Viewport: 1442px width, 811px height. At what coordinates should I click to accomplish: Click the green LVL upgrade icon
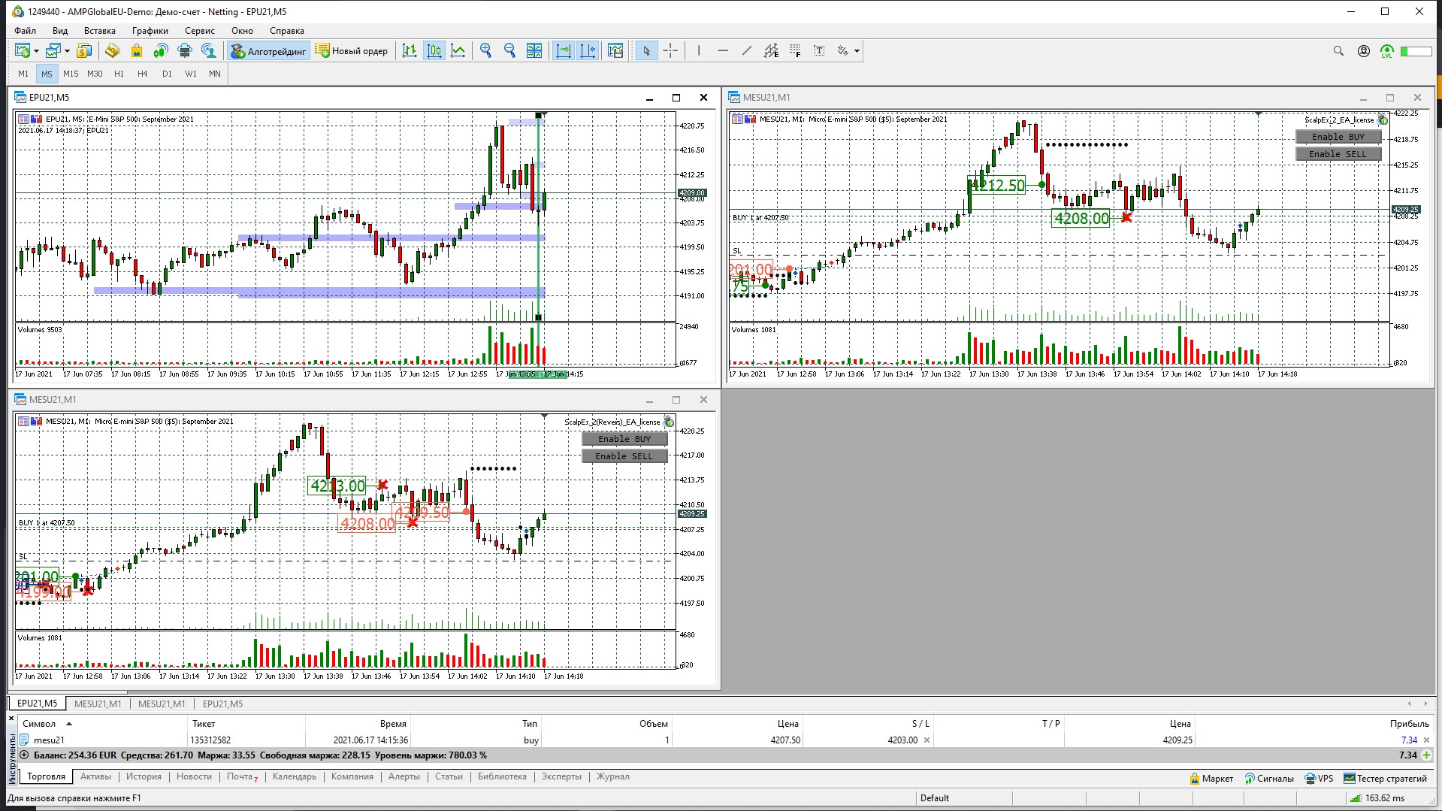(x=1387, y=51)
